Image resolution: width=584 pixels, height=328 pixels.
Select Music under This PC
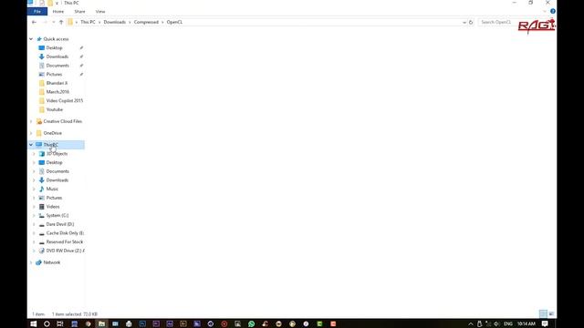point(52,189)
